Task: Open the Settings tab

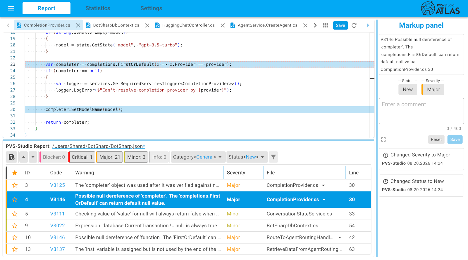Action: (151, 8)
